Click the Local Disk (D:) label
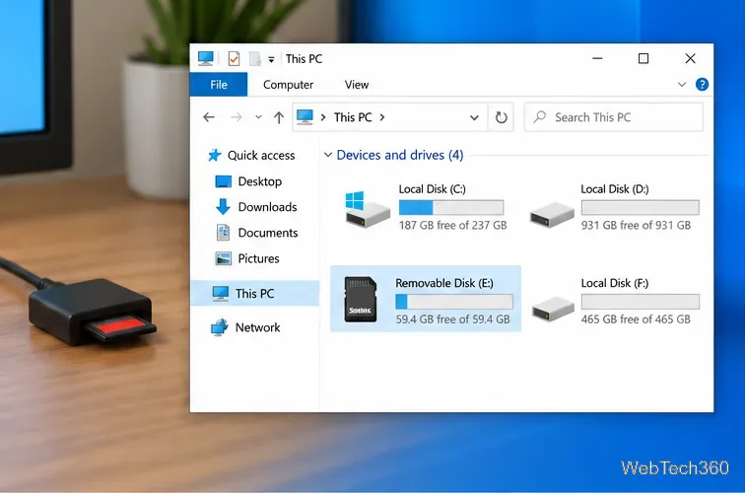745x493 pixels. (x=614, y=189)
